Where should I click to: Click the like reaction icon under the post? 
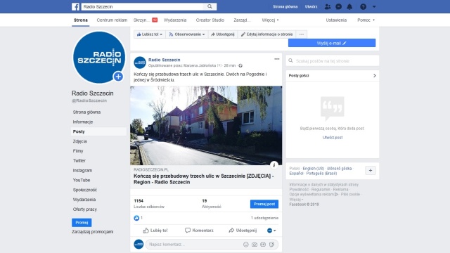click(x=136, y=218)
